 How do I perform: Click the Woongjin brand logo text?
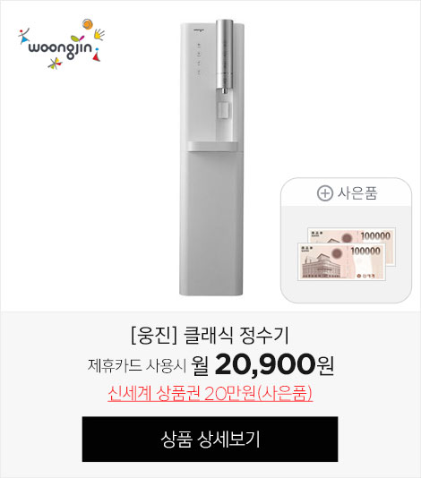tap(60, 49)
